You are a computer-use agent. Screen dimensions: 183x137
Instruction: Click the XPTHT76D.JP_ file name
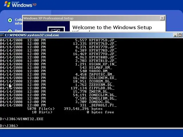tap(103, 44)
